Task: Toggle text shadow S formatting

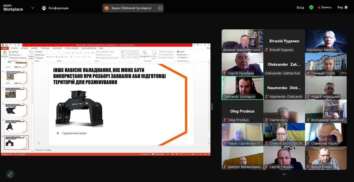Action: (57, 57)
